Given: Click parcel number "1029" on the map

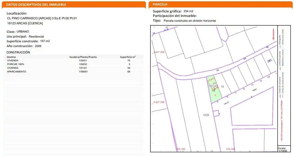Looking at the screenshot, I should click(x=206, y=115).
